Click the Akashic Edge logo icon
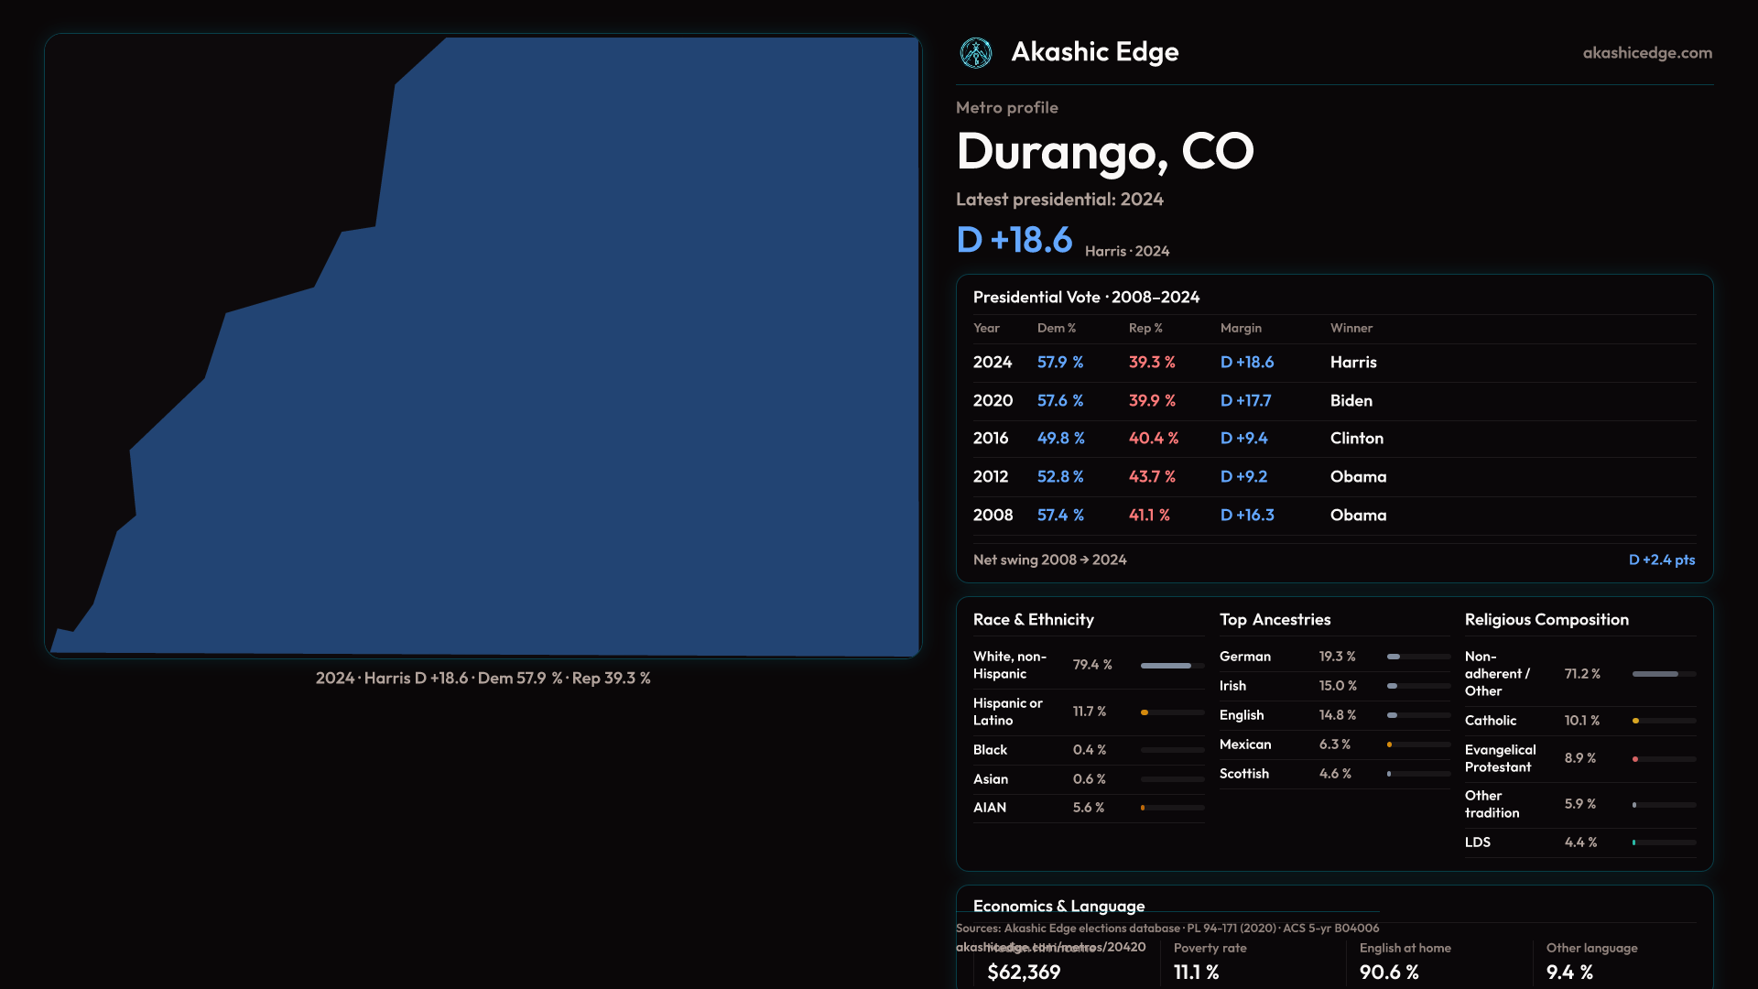1758x989 pixels. click(976, 53)
